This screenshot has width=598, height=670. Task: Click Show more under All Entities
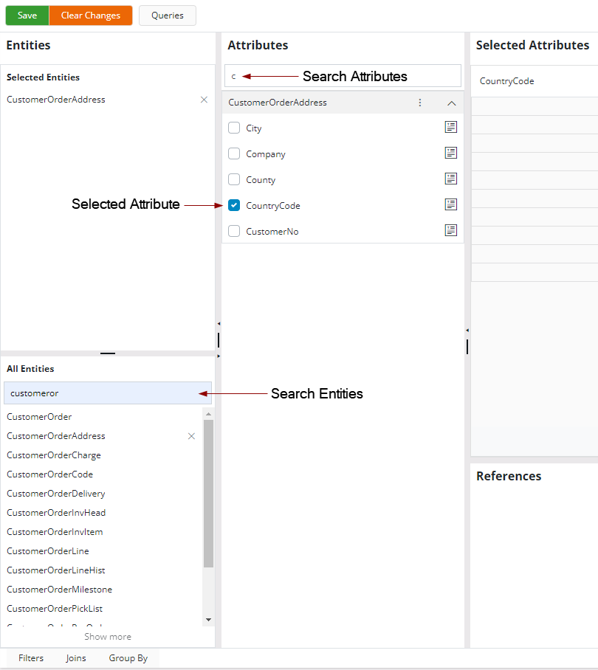(108, 637)
